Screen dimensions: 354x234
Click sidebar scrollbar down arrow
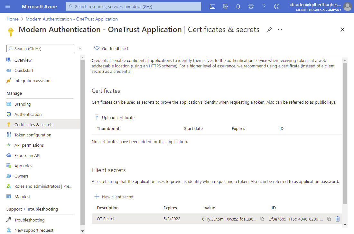[x=82, y=231]
